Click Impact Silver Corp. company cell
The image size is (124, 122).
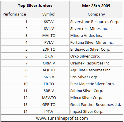(x=96, y=111)
